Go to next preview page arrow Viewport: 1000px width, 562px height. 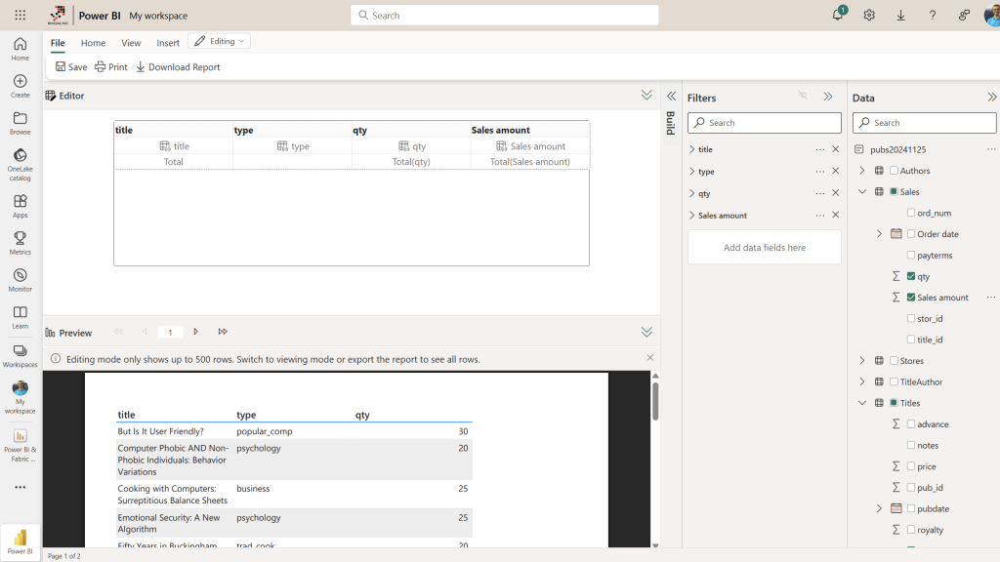point(196,332)
